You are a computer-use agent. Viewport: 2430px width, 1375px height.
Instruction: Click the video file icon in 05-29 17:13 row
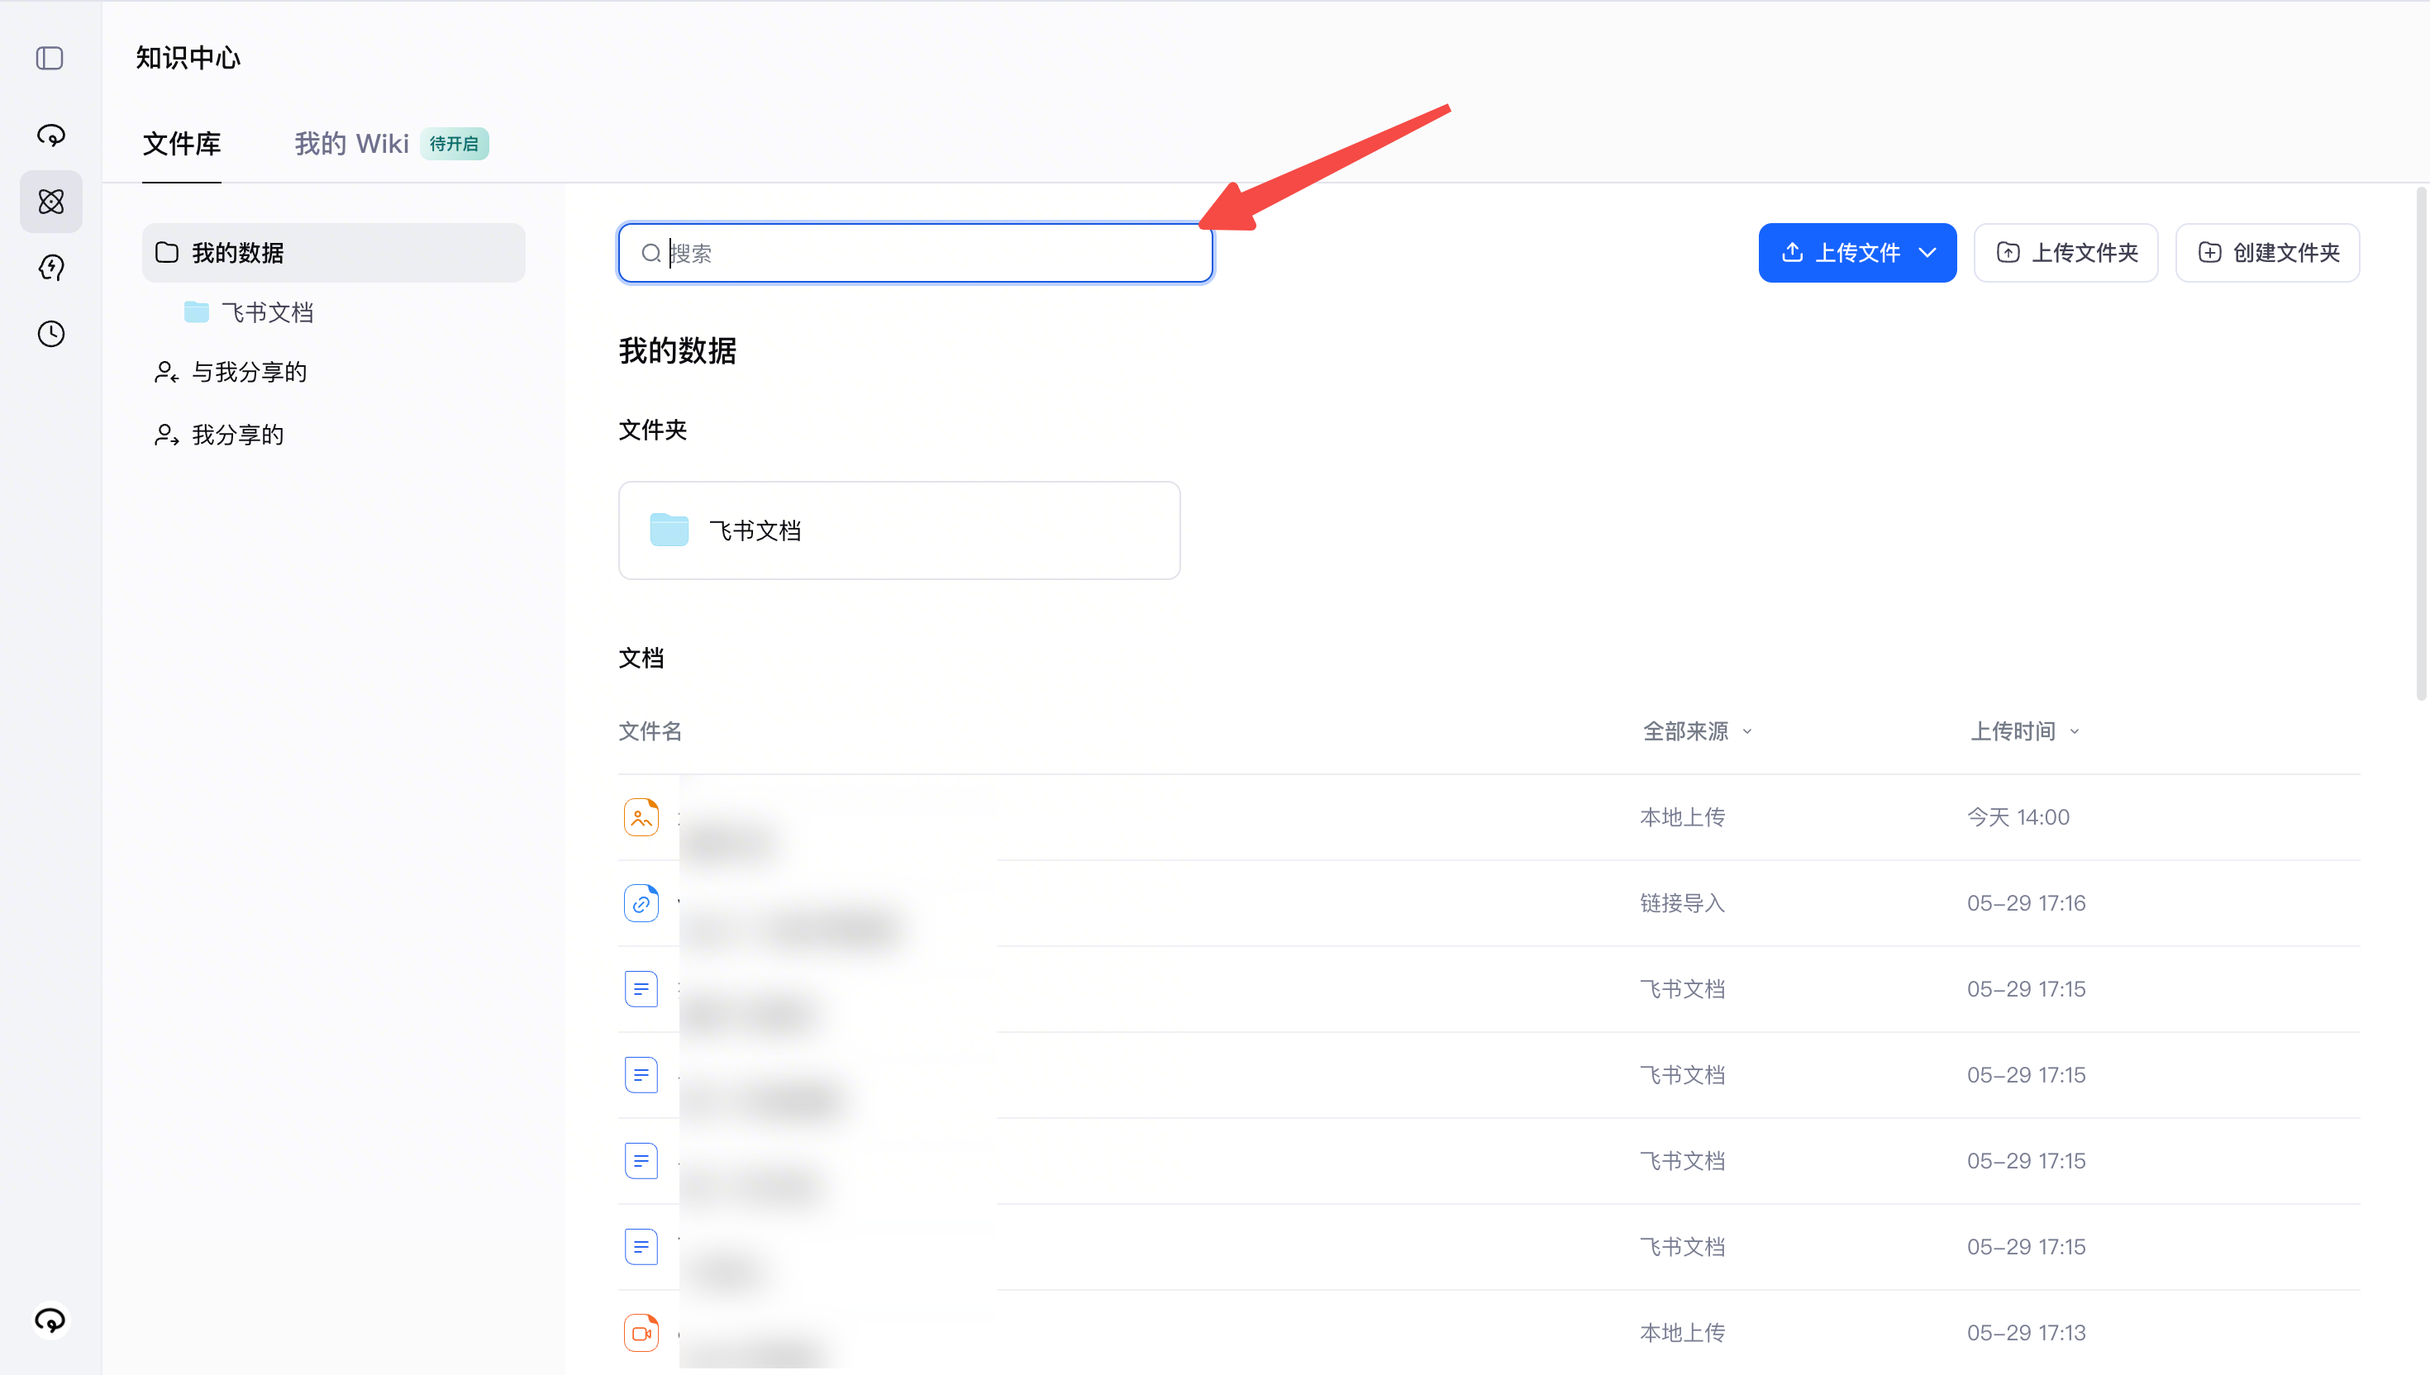[x=641, y=1333]
